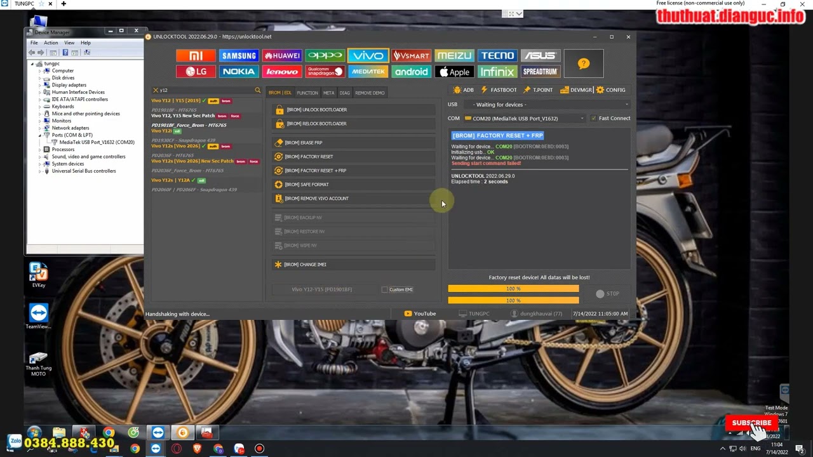The width and height of the screenshot is (813, 457).
Task: Select the Huawei brand tile
Action: tap(282, 56)
